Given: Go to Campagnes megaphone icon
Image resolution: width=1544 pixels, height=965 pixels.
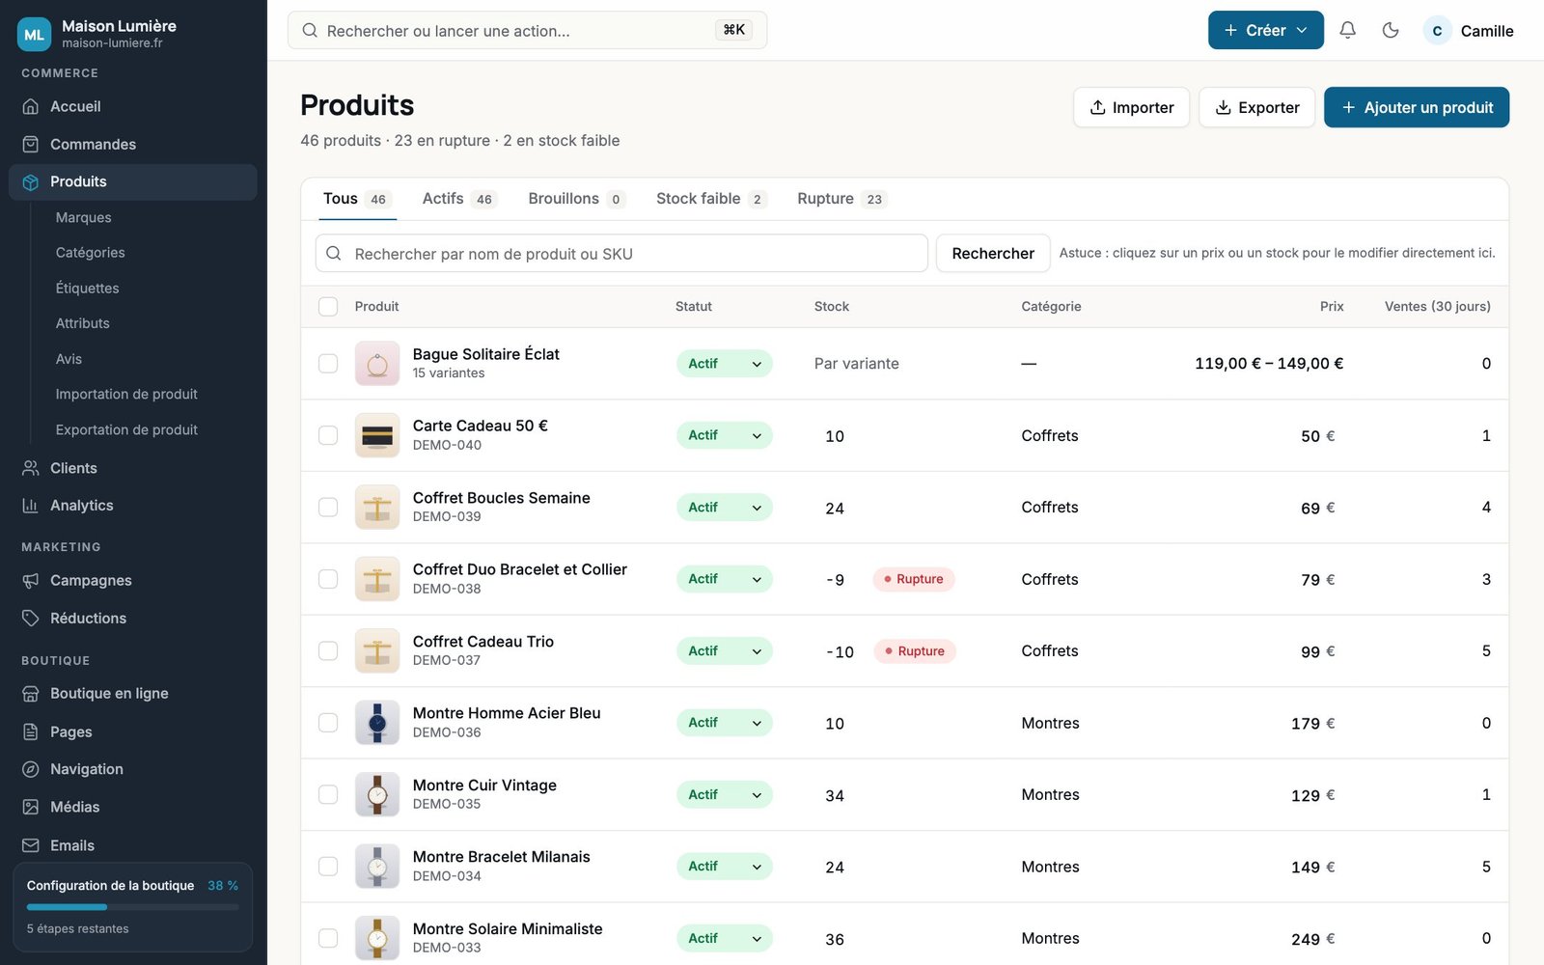Looking at the screenshot, I should tap(31, 581).
